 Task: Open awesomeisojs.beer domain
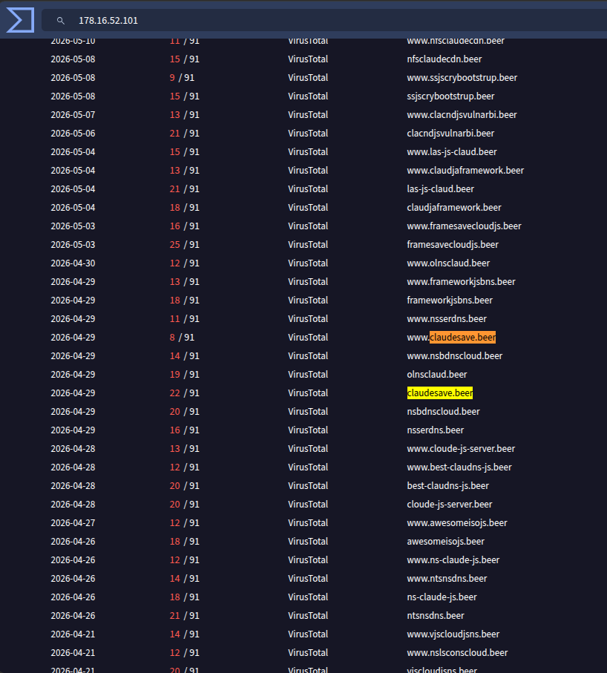pos(445,541)
